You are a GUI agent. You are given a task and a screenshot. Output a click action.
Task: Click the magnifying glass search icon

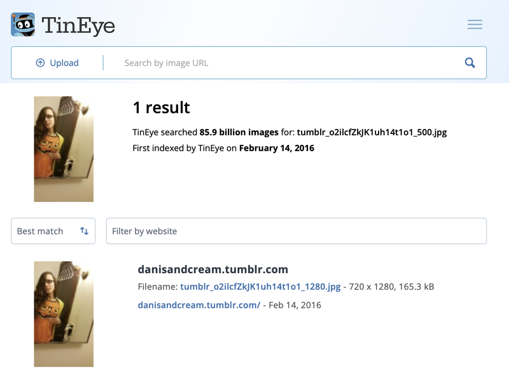470,63
